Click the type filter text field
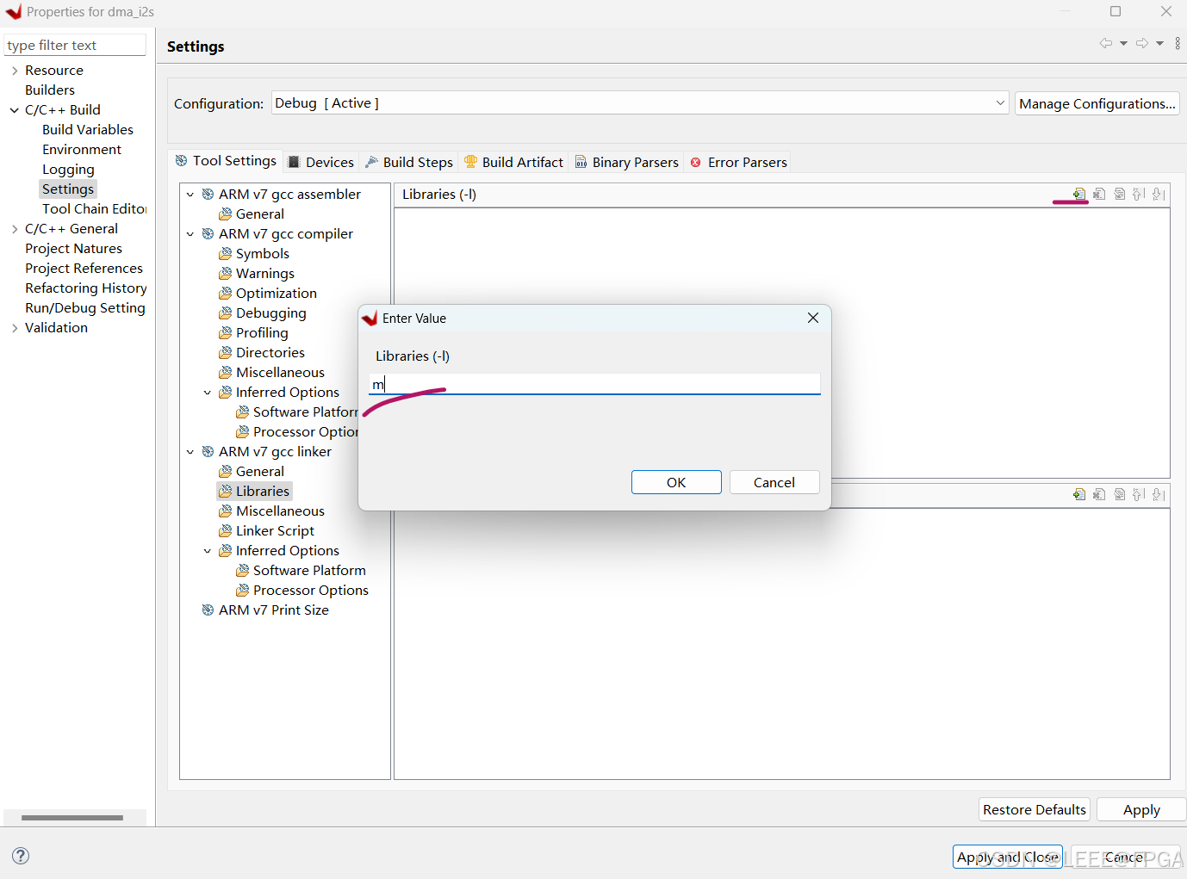Screen dimensions: 1187x879 75,45
